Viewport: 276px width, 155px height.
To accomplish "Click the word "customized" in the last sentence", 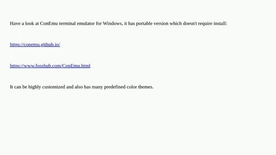I will (53, 87).
